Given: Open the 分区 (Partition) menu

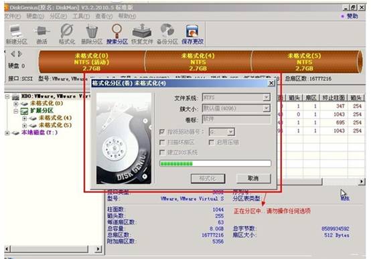Looking at the screenshot, I should pos(58,16).
